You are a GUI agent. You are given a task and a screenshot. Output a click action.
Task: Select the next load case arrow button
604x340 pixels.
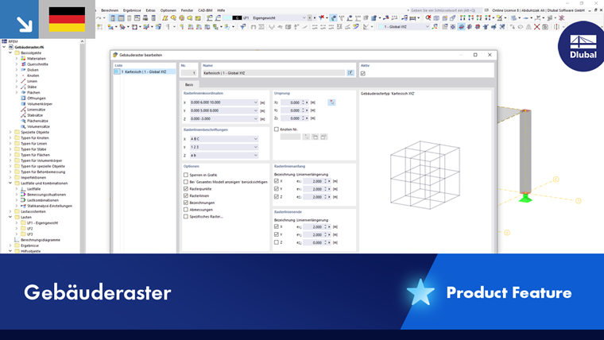(315, 17)
